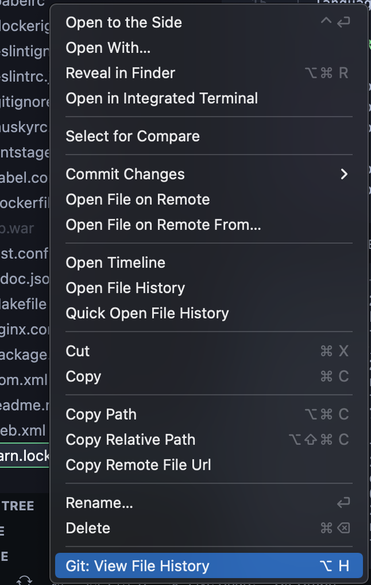Choose Copy Relative Path
Image resolution: width=371 pixels, height=585 pixels.
coord(130,440)
